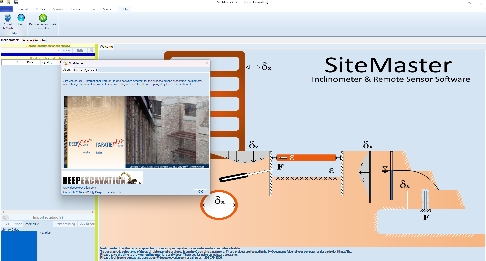Launch Reorder inclinometer raw files tool
Image resolution: width=486 pixels, height=261 pixels.
pyautogui.click(x=43, y=22)
